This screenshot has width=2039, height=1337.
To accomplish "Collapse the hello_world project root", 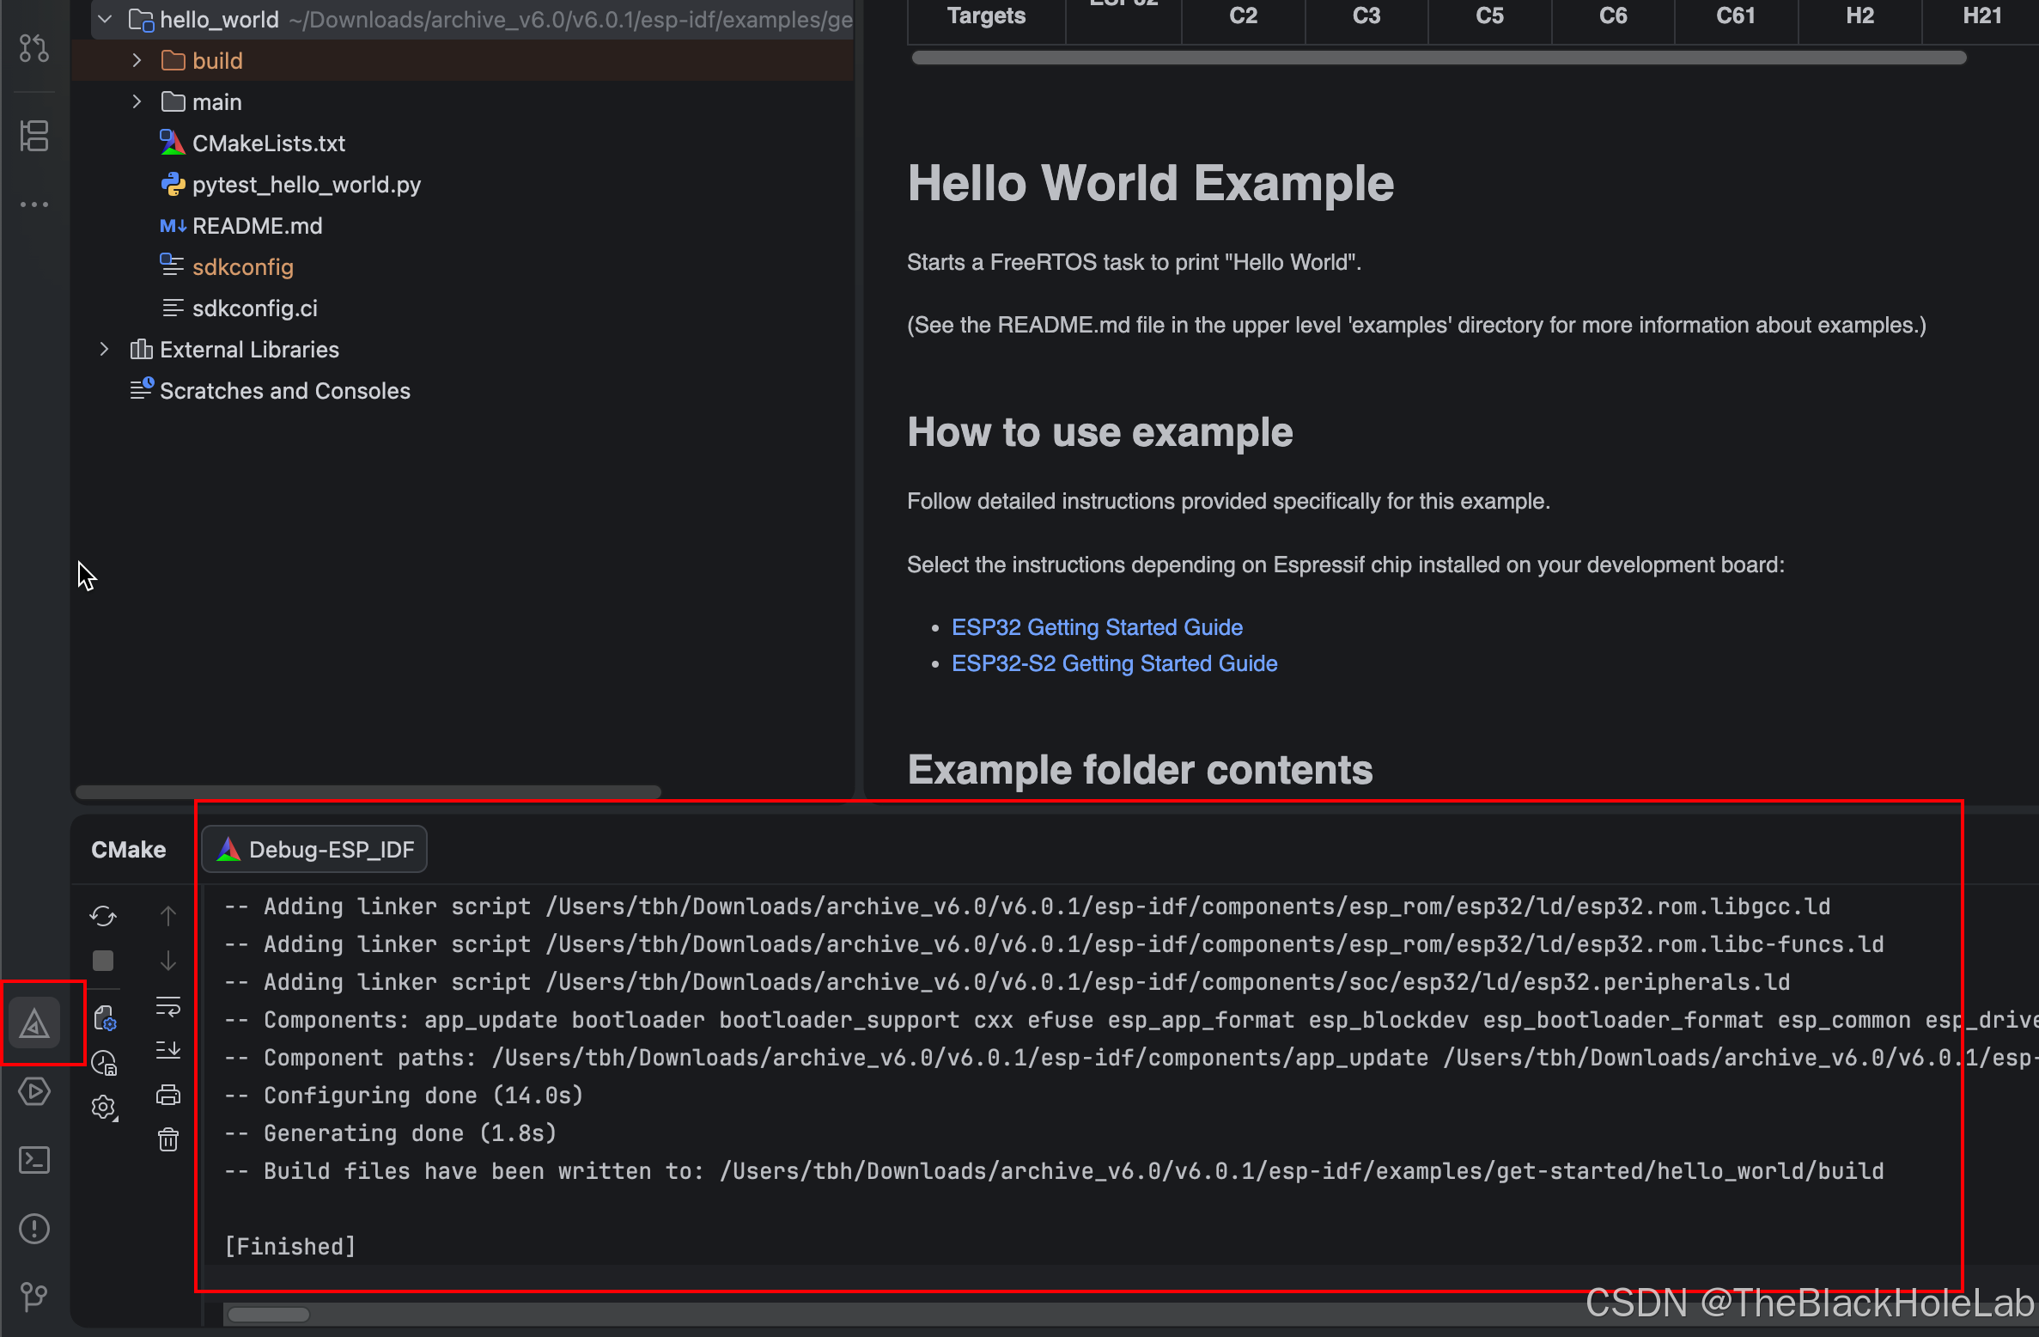I will pyautogui.click(x=105, y=19).
